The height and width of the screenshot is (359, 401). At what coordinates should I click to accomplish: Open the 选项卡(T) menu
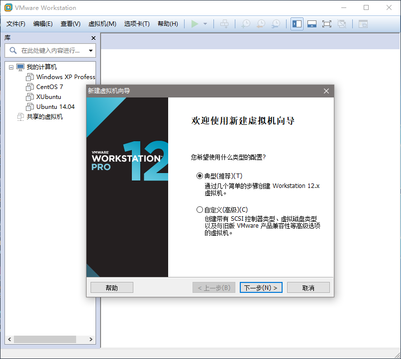click(x=137, y=24)
